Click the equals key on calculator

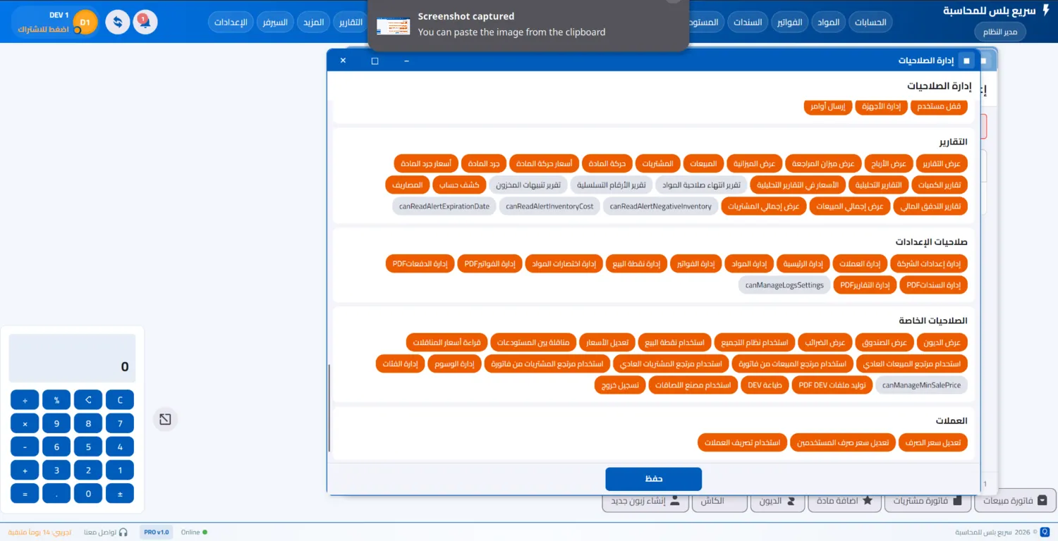pyautogui.click(x=25, y=494)
